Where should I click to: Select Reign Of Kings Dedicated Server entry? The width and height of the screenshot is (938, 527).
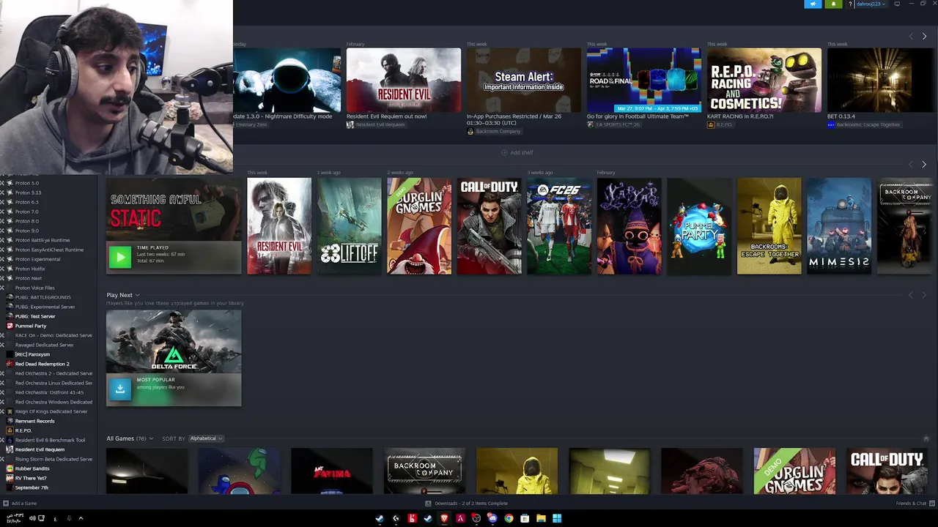pyautogui.click(x=51, y=411)
